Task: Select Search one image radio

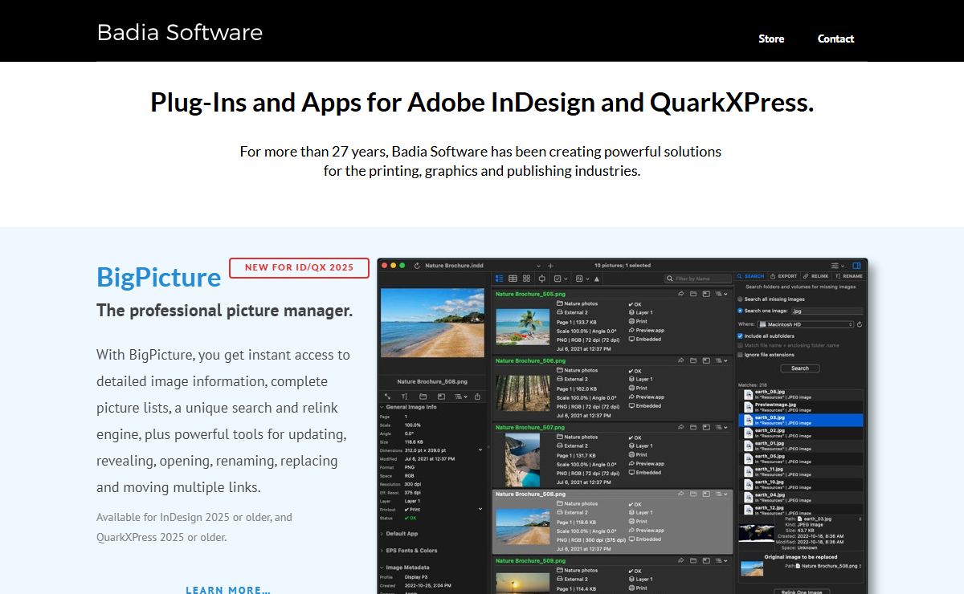Action: [740, 311]
